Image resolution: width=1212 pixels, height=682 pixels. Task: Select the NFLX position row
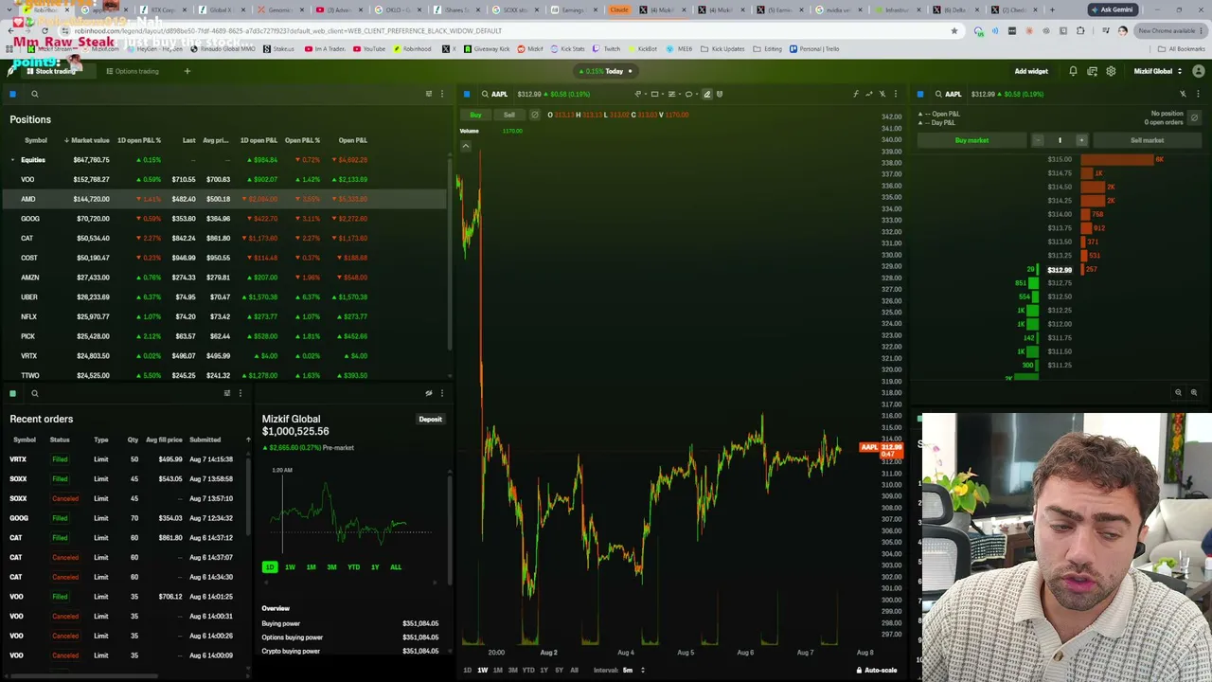point(223,316)
